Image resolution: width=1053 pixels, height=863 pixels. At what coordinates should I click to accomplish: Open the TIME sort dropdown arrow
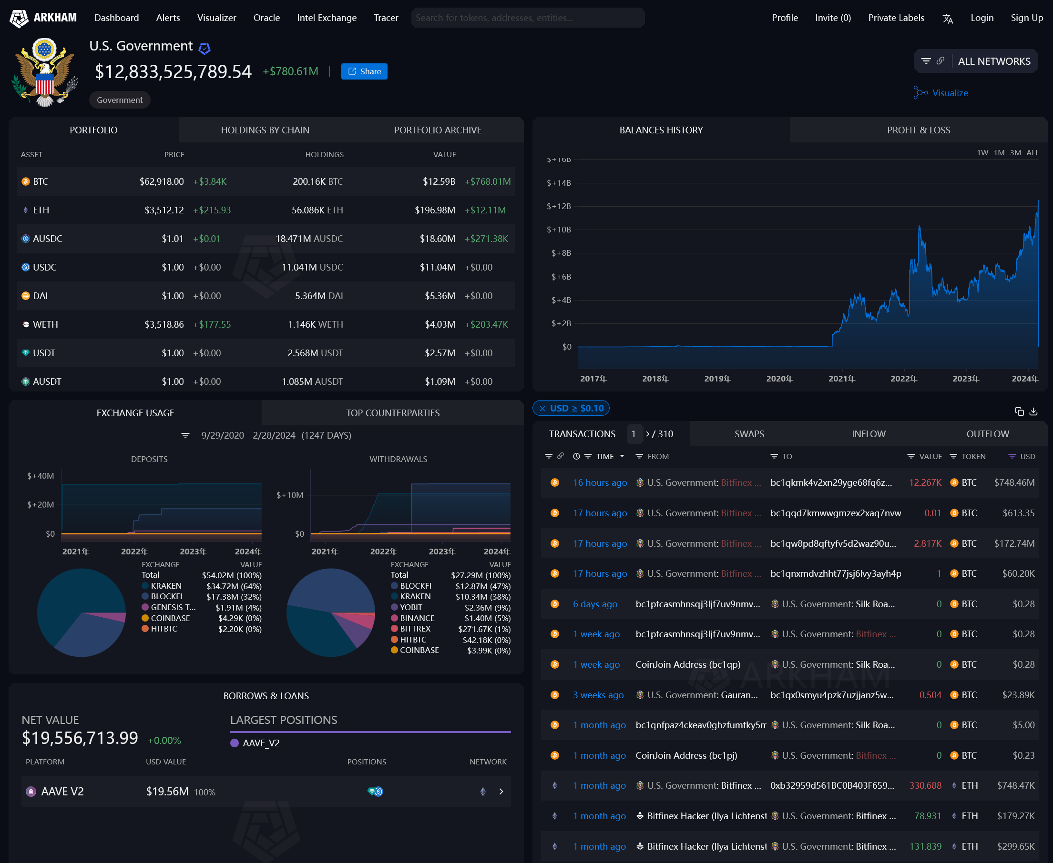click(x=622, y=456)
